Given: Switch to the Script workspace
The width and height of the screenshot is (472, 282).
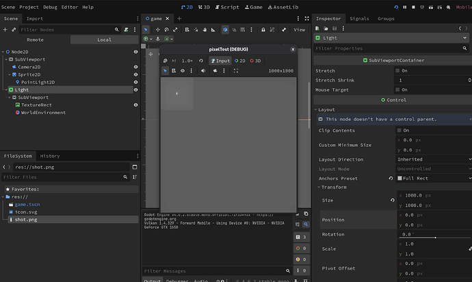Looking at the screenshot, I should click(x=227, y=8).
